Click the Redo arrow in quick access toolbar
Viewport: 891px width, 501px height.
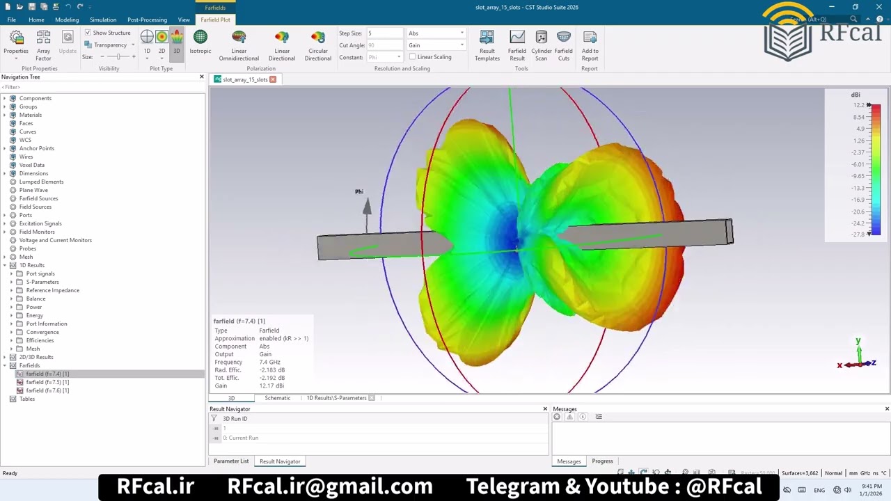[80, 7]
